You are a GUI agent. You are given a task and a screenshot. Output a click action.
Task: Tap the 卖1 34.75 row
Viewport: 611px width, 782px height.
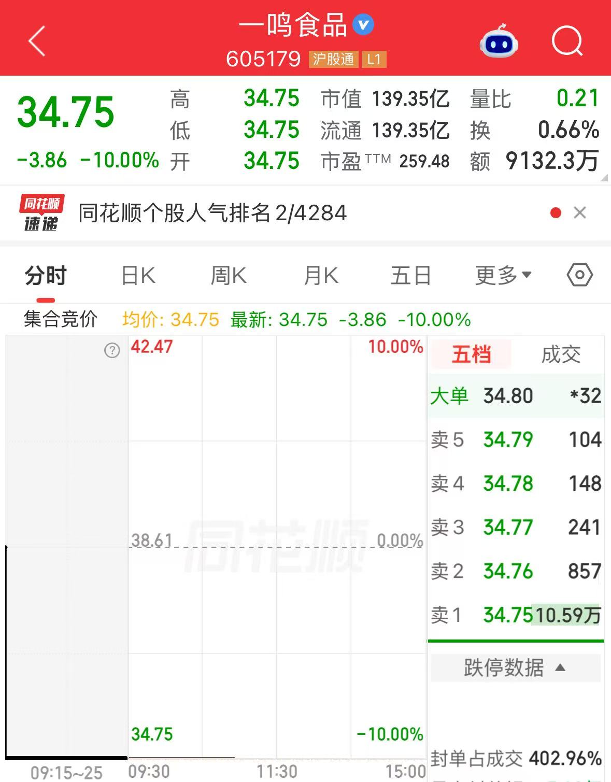(516, 615)
